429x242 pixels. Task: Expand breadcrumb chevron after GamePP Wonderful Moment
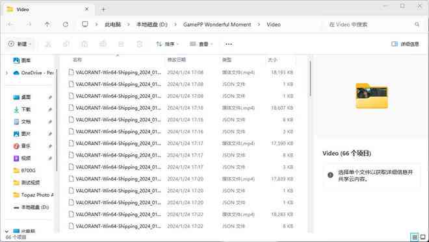tap(259, 24)
